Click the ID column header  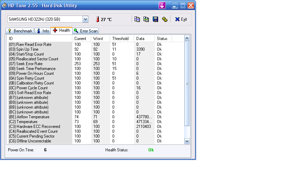[x=40, y=38]
